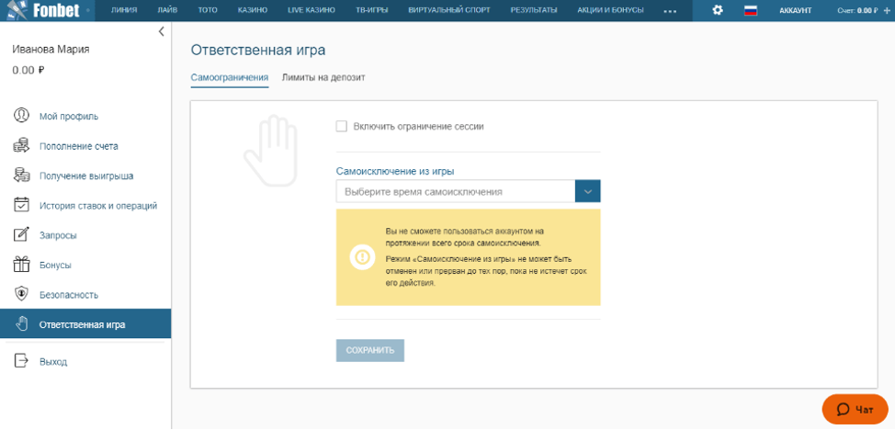
Task: Open the Чат support button
Action: pyautogui.click(x=855, y=409)
